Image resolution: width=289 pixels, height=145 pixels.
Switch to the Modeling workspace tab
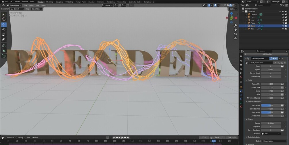[49, 2]
